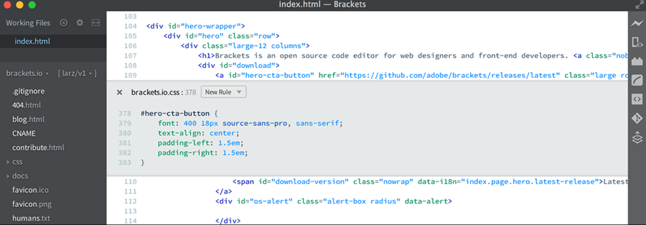Open the New Rule dropdown
This screenshot has width=646, height=225.
(x=223, y=92)
